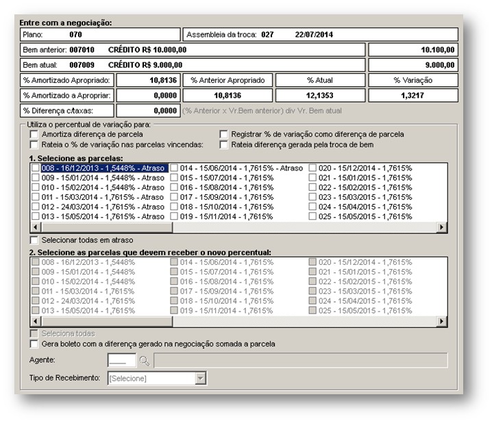Screen dimensions: 492x423
Task: Click right arrow of second parcelas scrollbar
Action: (442, 322)
